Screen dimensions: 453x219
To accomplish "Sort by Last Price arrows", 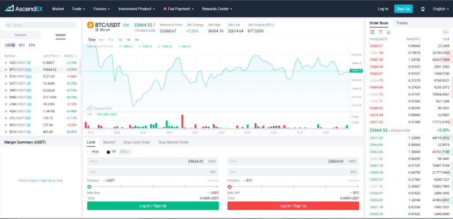I will (x=59, y=56).
